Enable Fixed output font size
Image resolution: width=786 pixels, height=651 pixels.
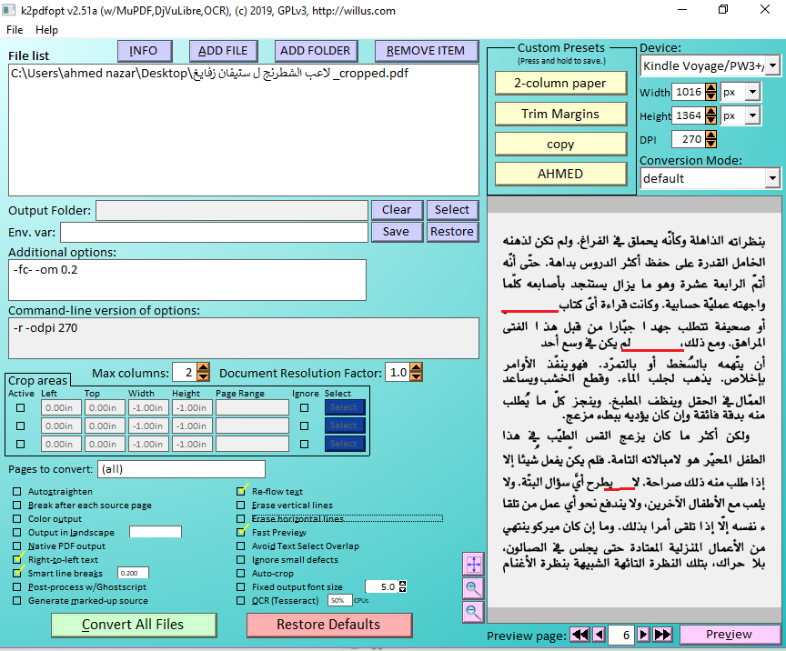pos(241,586)
